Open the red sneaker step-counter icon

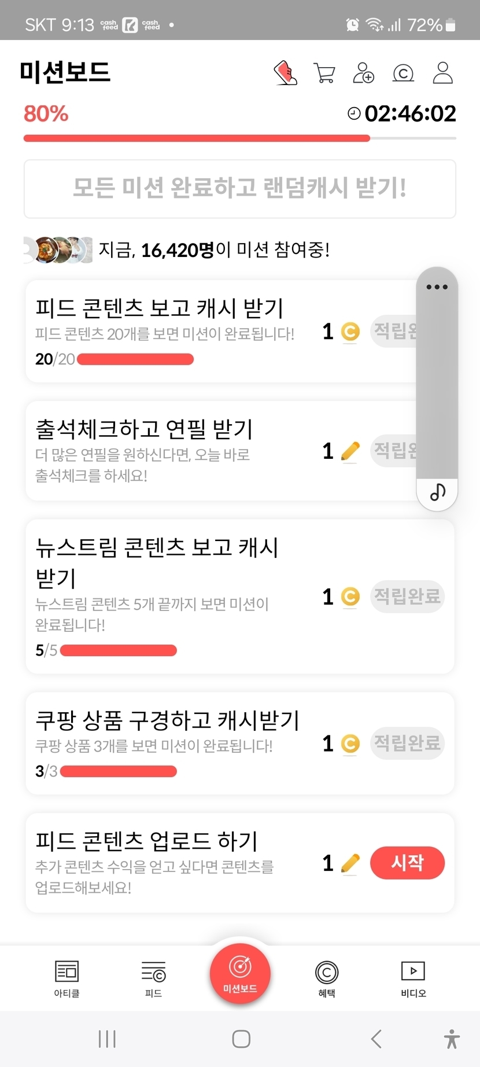click(x=285, y=73)
